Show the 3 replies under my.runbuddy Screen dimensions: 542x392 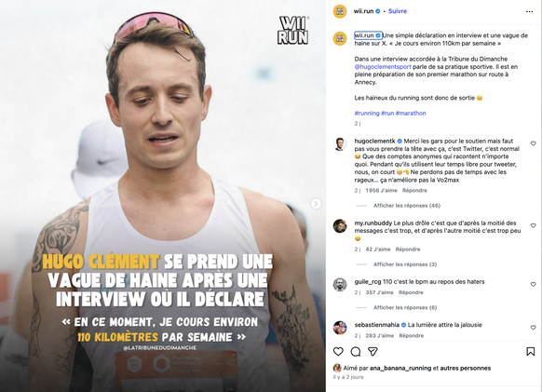(405, 264)
